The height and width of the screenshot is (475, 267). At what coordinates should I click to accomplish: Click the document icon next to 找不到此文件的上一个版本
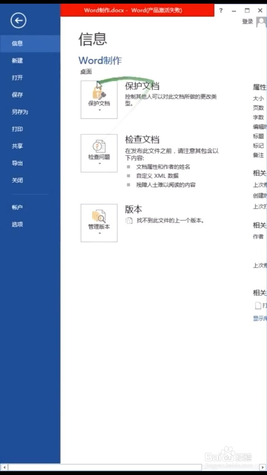pyautogui.click(x=129, y=220)
